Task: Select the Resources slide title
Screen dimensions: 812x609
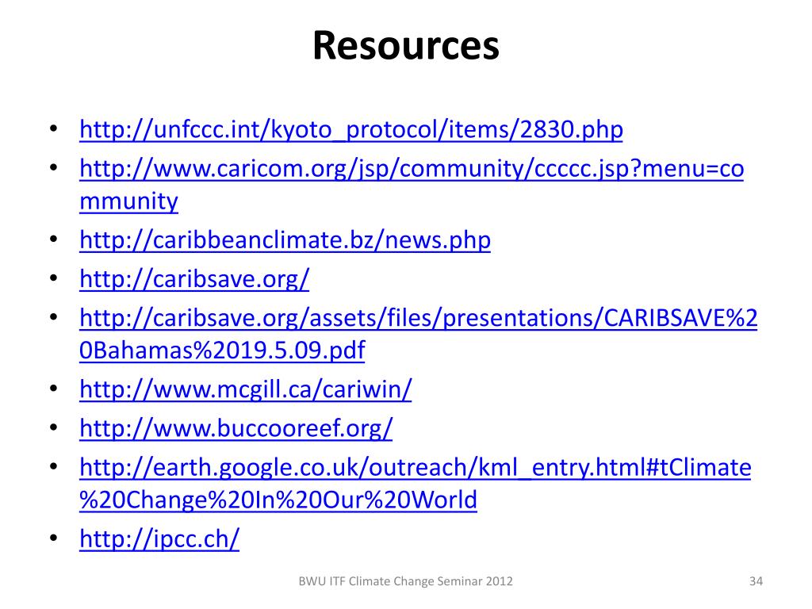Action: coord(406,45)
